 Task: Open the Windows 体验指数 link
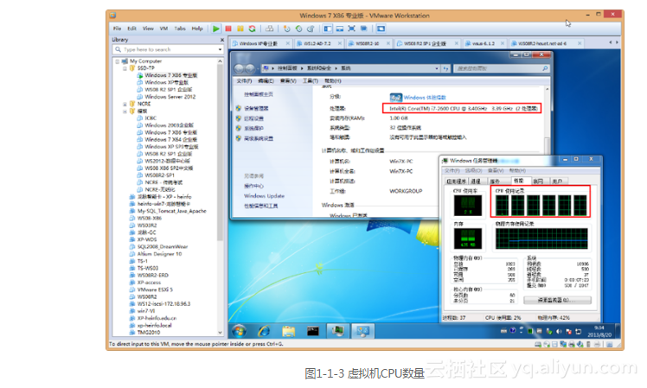coord(425,98)
